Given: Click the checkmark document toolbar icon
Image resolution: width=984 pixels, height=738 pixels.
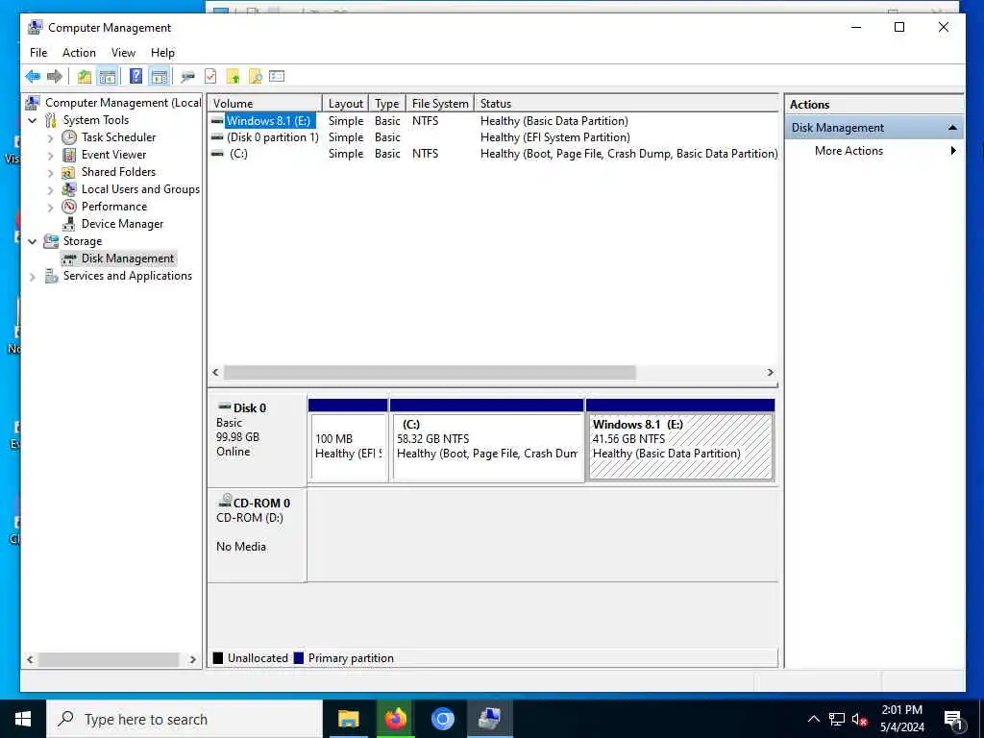Looking at the screenshot, I should (x=210, y=77).
